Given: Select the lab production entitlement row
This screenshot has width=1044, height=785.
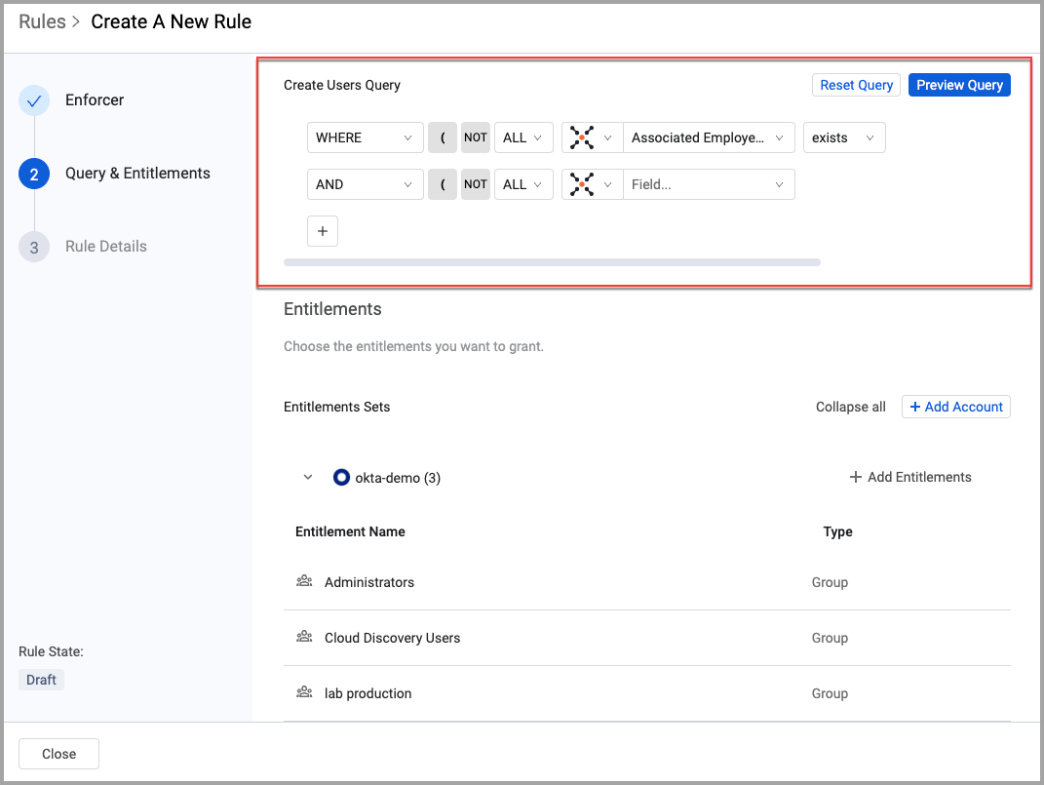Looking at the screenshot, I should (647, 693).
